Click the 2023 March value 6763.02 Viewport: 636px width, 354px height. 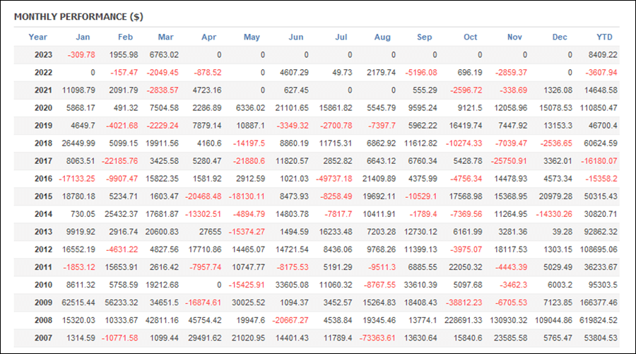[164, 54]
